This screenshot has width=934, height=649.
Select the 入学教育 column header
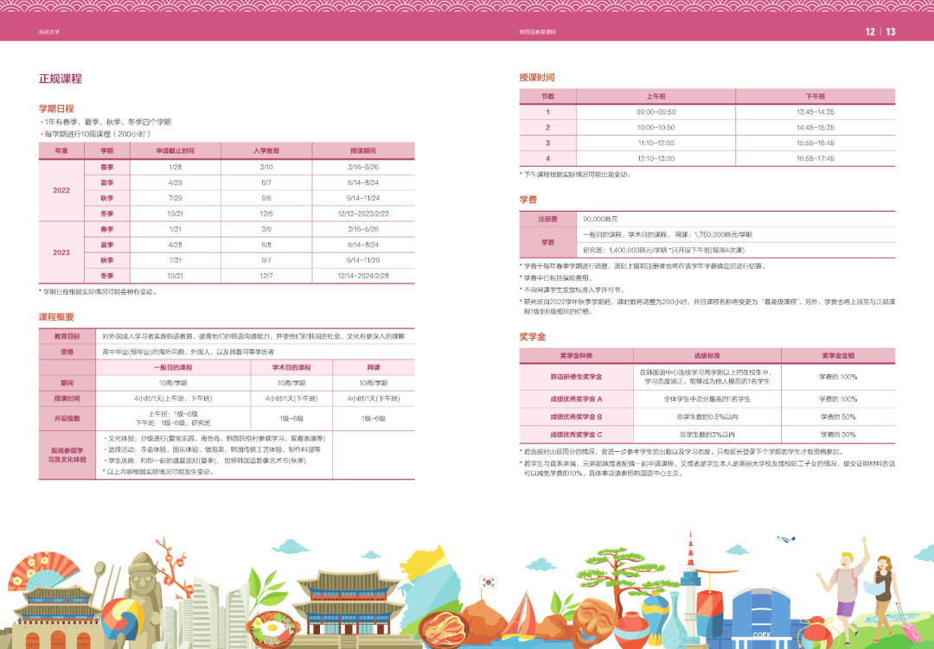(x=266, y=150)
